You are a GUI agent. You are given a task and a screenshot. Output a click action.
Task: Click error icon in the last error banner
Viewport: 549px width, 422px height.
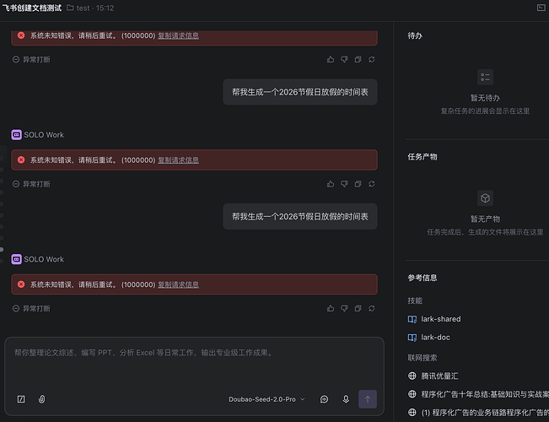(x=21, y=284)
